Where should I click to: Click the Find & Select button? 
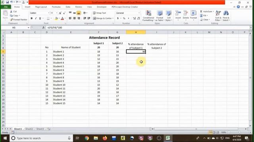[226, 16]
